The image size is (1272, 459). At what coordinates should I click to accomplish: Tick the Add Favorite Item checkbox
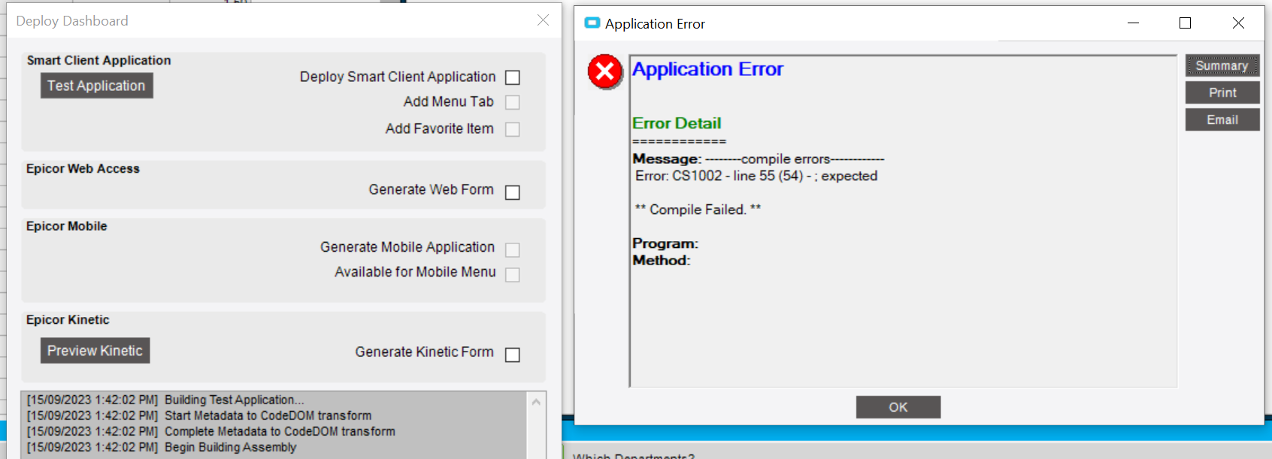click(x=513, y=129)
